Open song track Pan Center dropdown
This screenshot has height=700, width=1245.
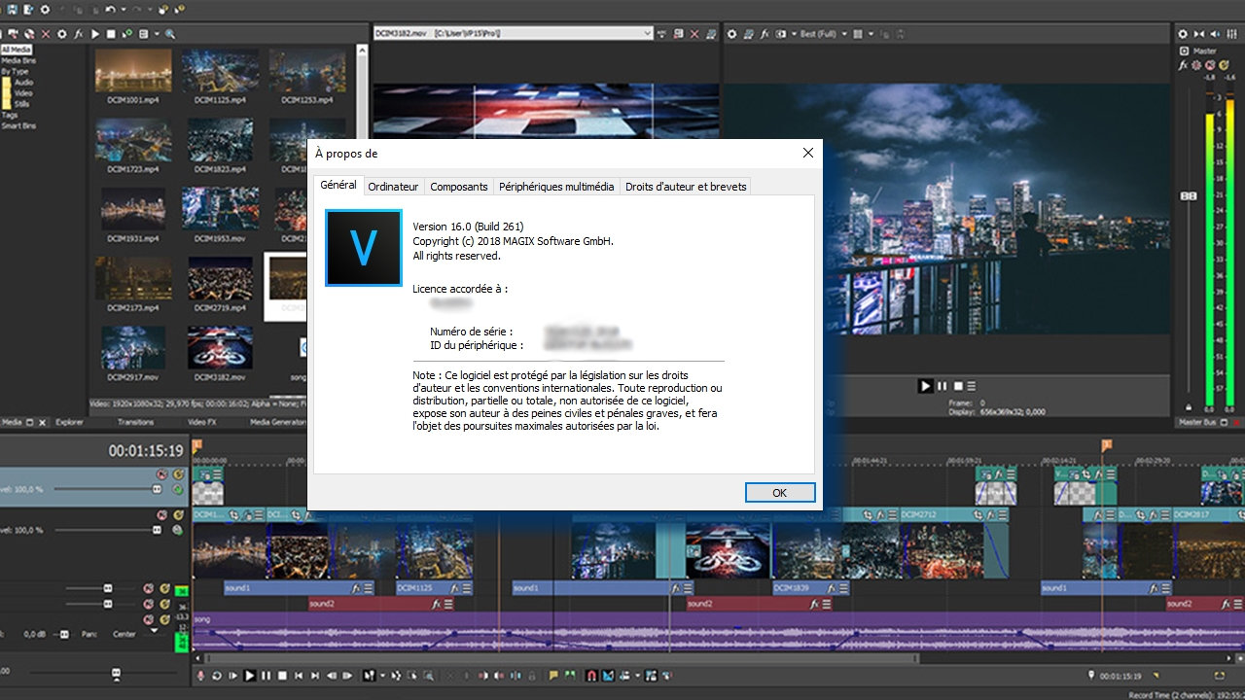(154, 630)
